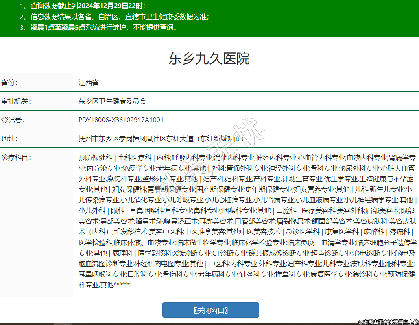Select the 地址 row label

click(10, 139)
